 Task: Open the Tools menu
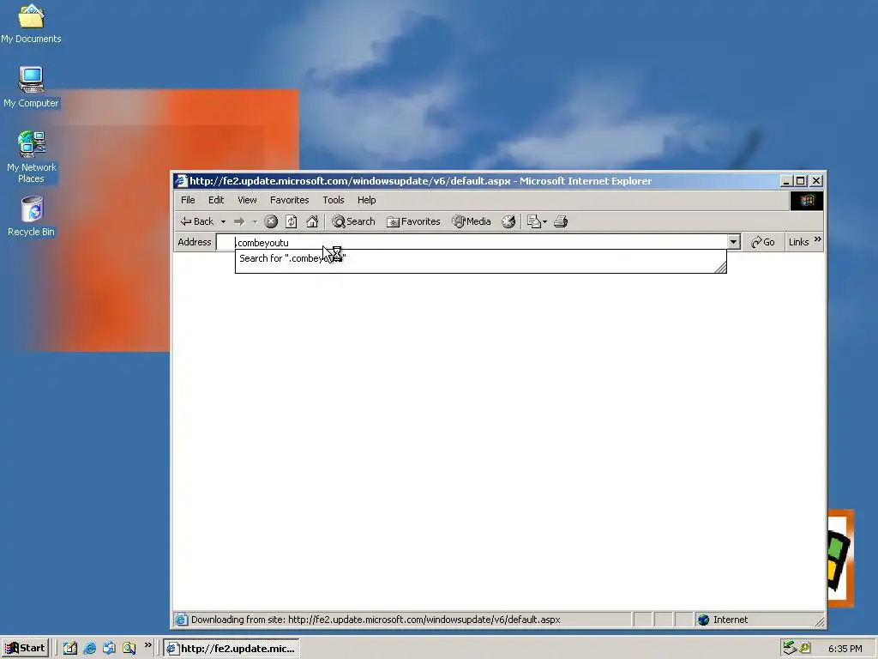tap(334, 200)
